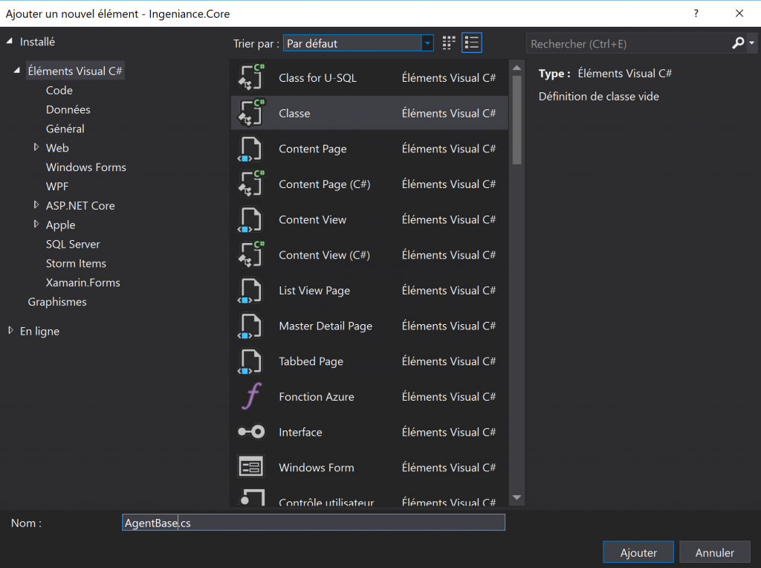Select the "Class for U-SQL" label
Image resolution: width=761 pixels, height=568 pixels.
317,77
